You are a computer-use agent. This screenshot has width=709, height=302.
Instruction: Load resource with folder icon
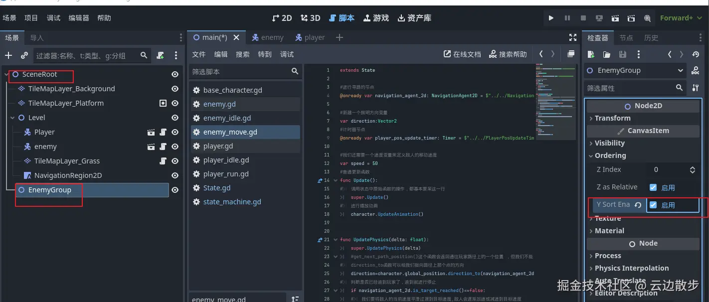pyautogui.click(x=607, y=54)
